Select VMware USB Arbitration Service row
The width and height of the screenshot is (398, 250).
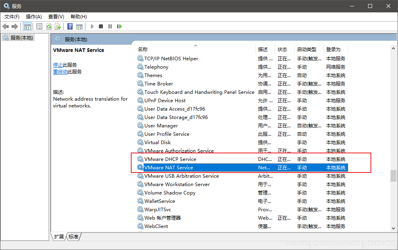242,176
